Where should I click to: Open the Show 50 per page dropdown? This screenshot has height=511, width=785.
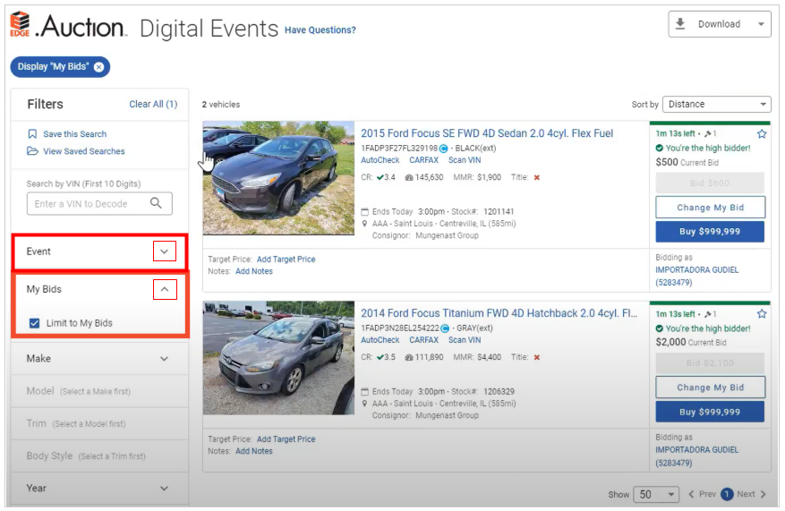[656, 495]
